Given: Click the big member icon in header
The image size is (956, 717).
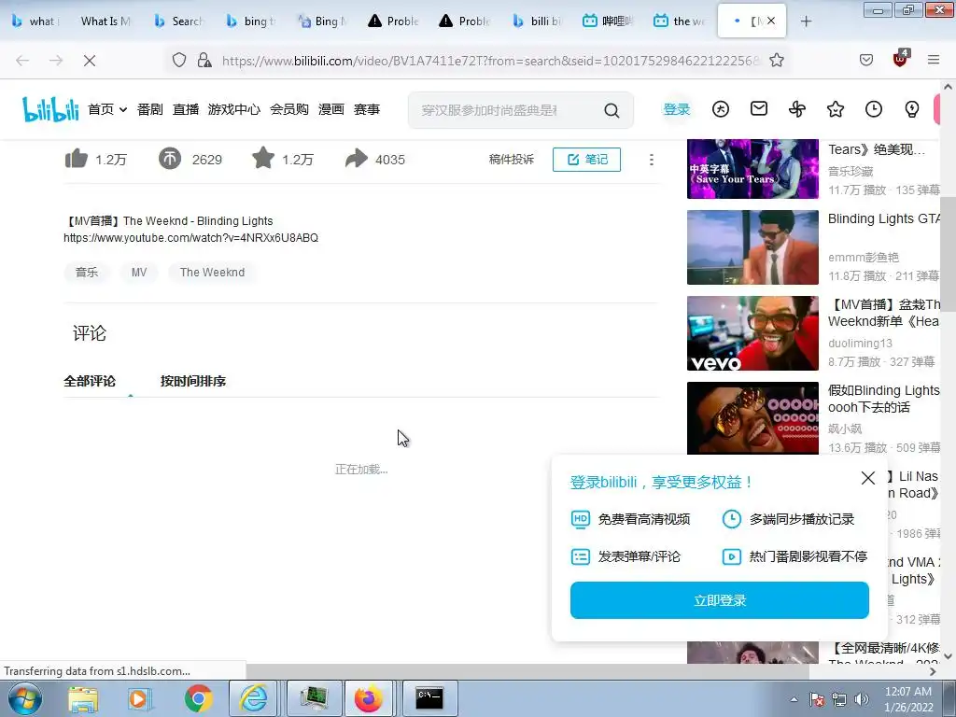Looking at the screenshot, I should point(720,109).
